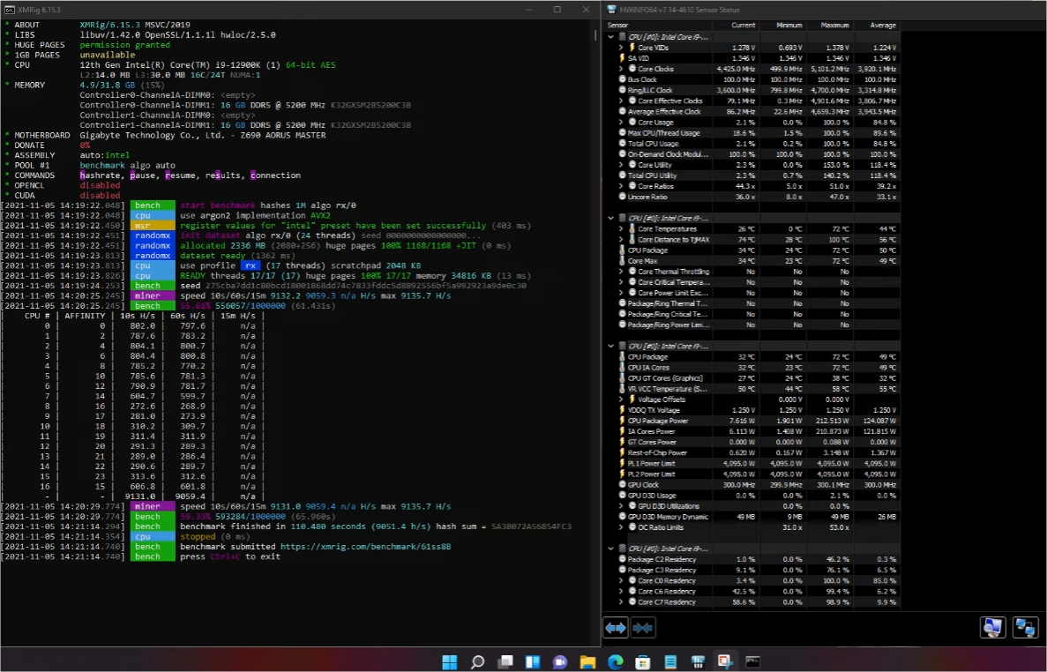Screen dimensions: 1047x672
Task: Click the lightning icon beside IA Cores Power
Action: point(623,432)
